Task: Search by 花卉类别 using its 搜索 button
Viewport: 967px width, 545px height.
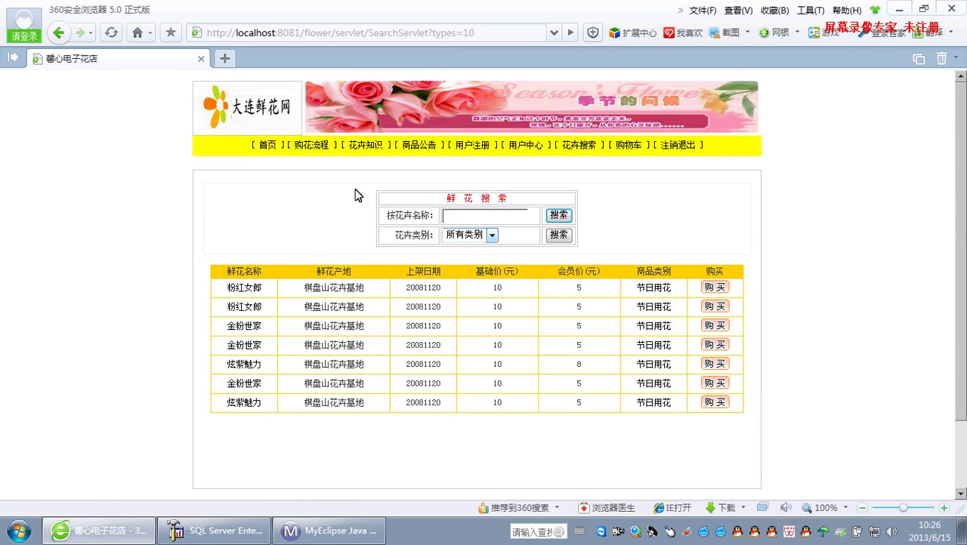Action: pyautogui.click(x=559, y=235)
